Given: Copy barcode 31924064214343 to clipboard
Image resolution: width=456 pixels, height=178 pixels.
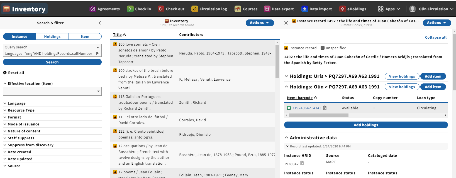Looking at the screenshot, I should tap(325, 108).
